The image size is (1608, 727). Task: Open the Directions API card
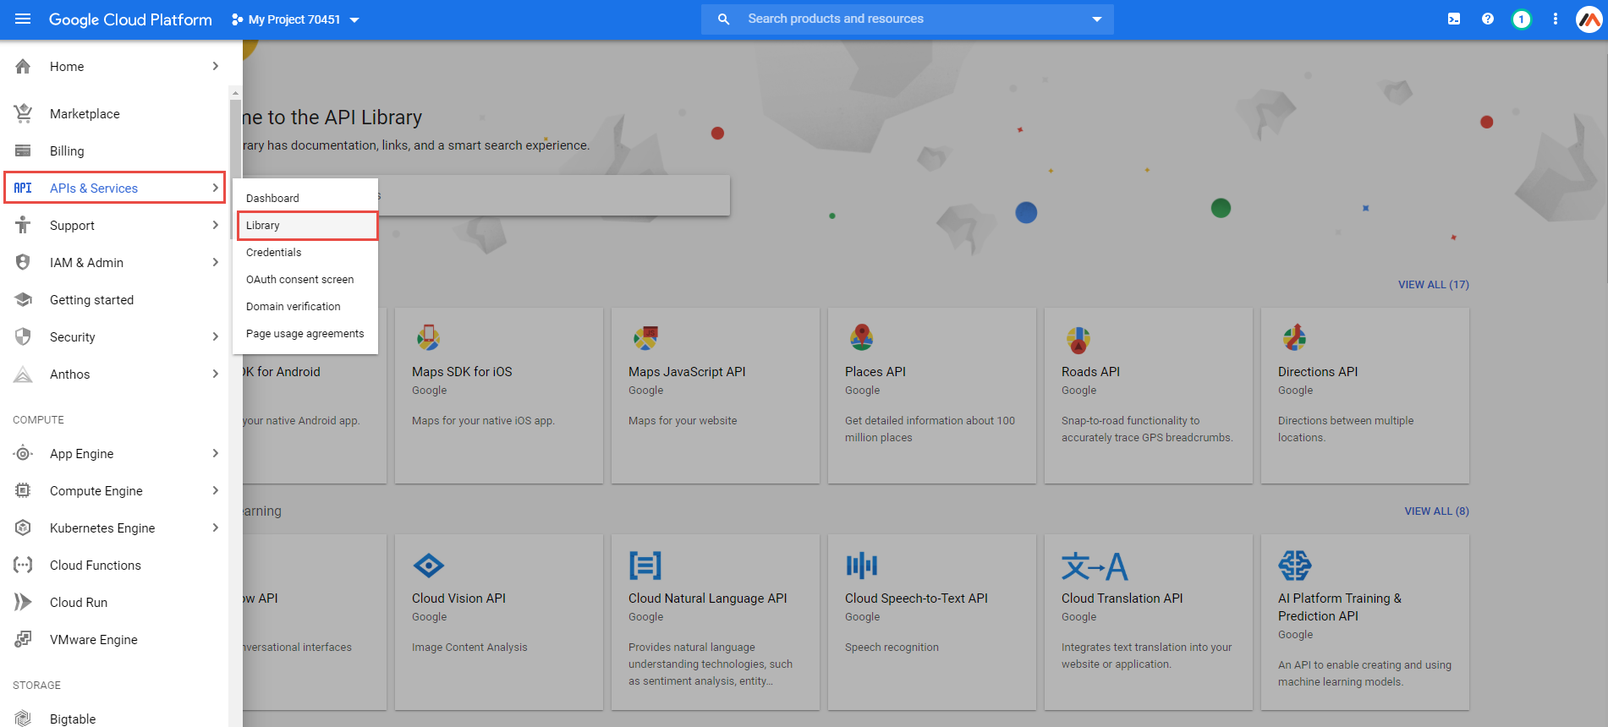[x=1365, y=396]
